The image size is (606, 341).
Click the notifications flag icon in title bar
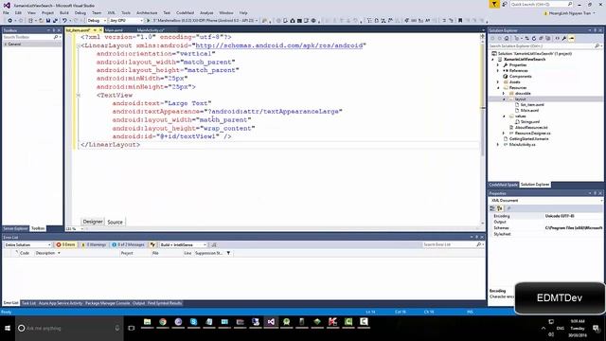click(494, 4)
